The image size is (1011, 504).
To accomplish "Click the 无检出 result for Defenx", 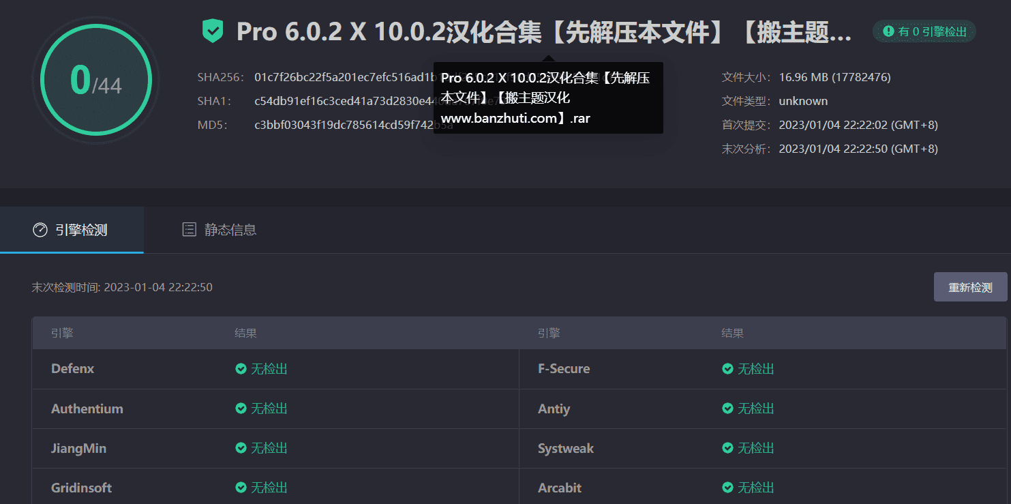I will coord(269,369).
